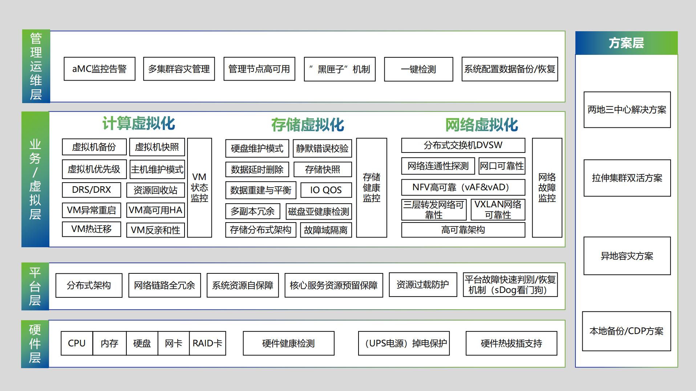Screen dimensions: 696x391
Task: Click the 网络虚拟化 heading
Action: pyautogui.click(x=482, y=125)
